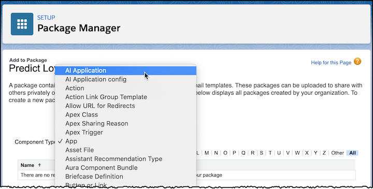Select AI Application from the dropdown
373x189 pixels.
pos(125,70)
